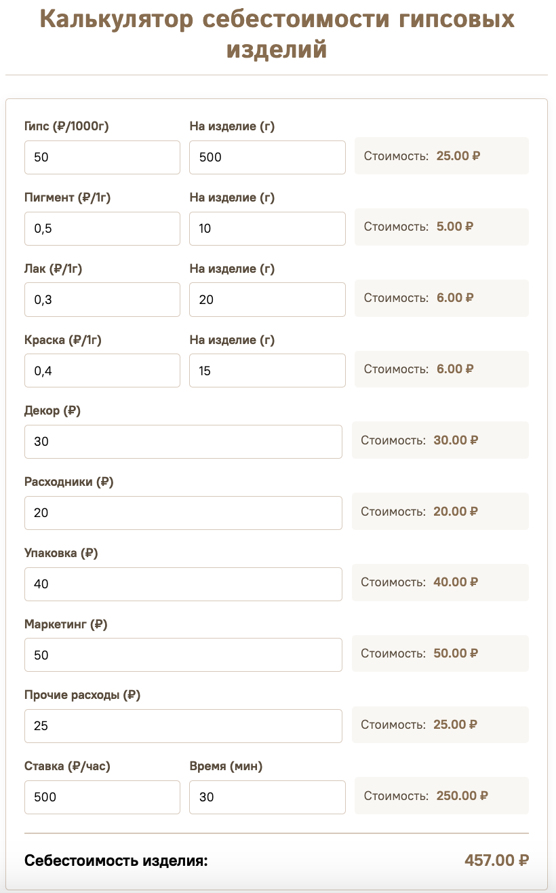
Task: Click the Маркетинг cost field
Action: [x=183, y=655]
